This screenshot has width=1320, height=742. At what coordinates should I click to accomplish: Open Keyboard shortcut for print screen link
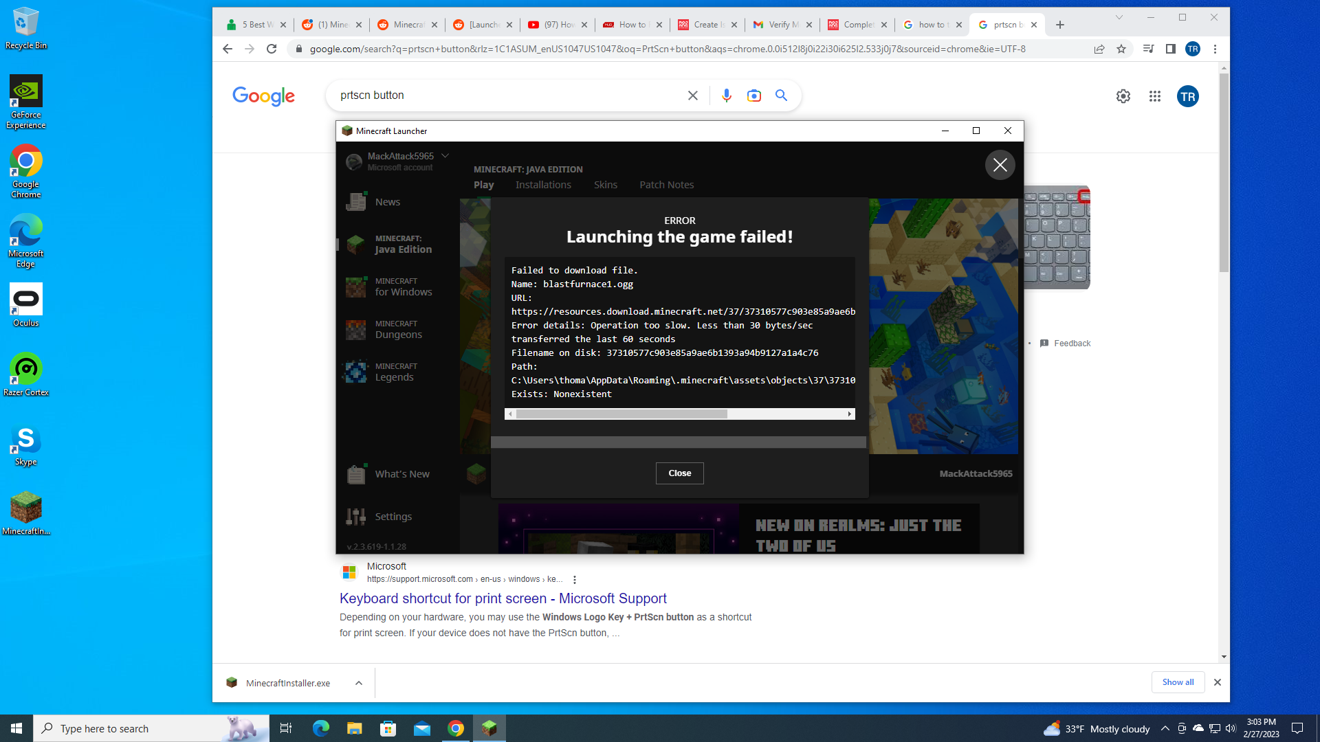tap(503, 598)
